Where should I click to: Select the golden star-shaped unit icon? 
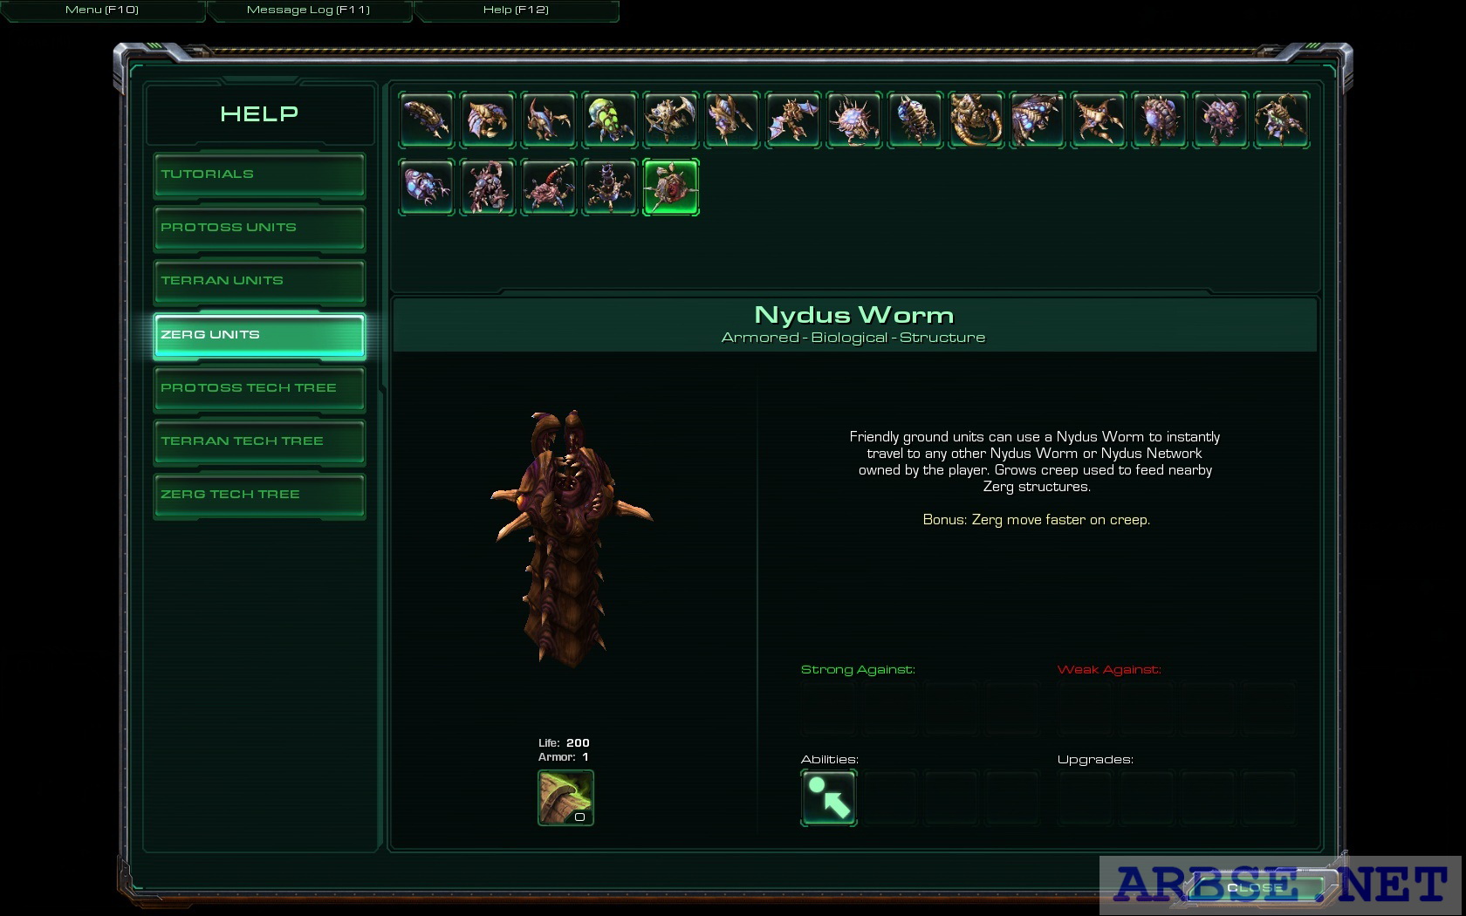coord(1099,120)
